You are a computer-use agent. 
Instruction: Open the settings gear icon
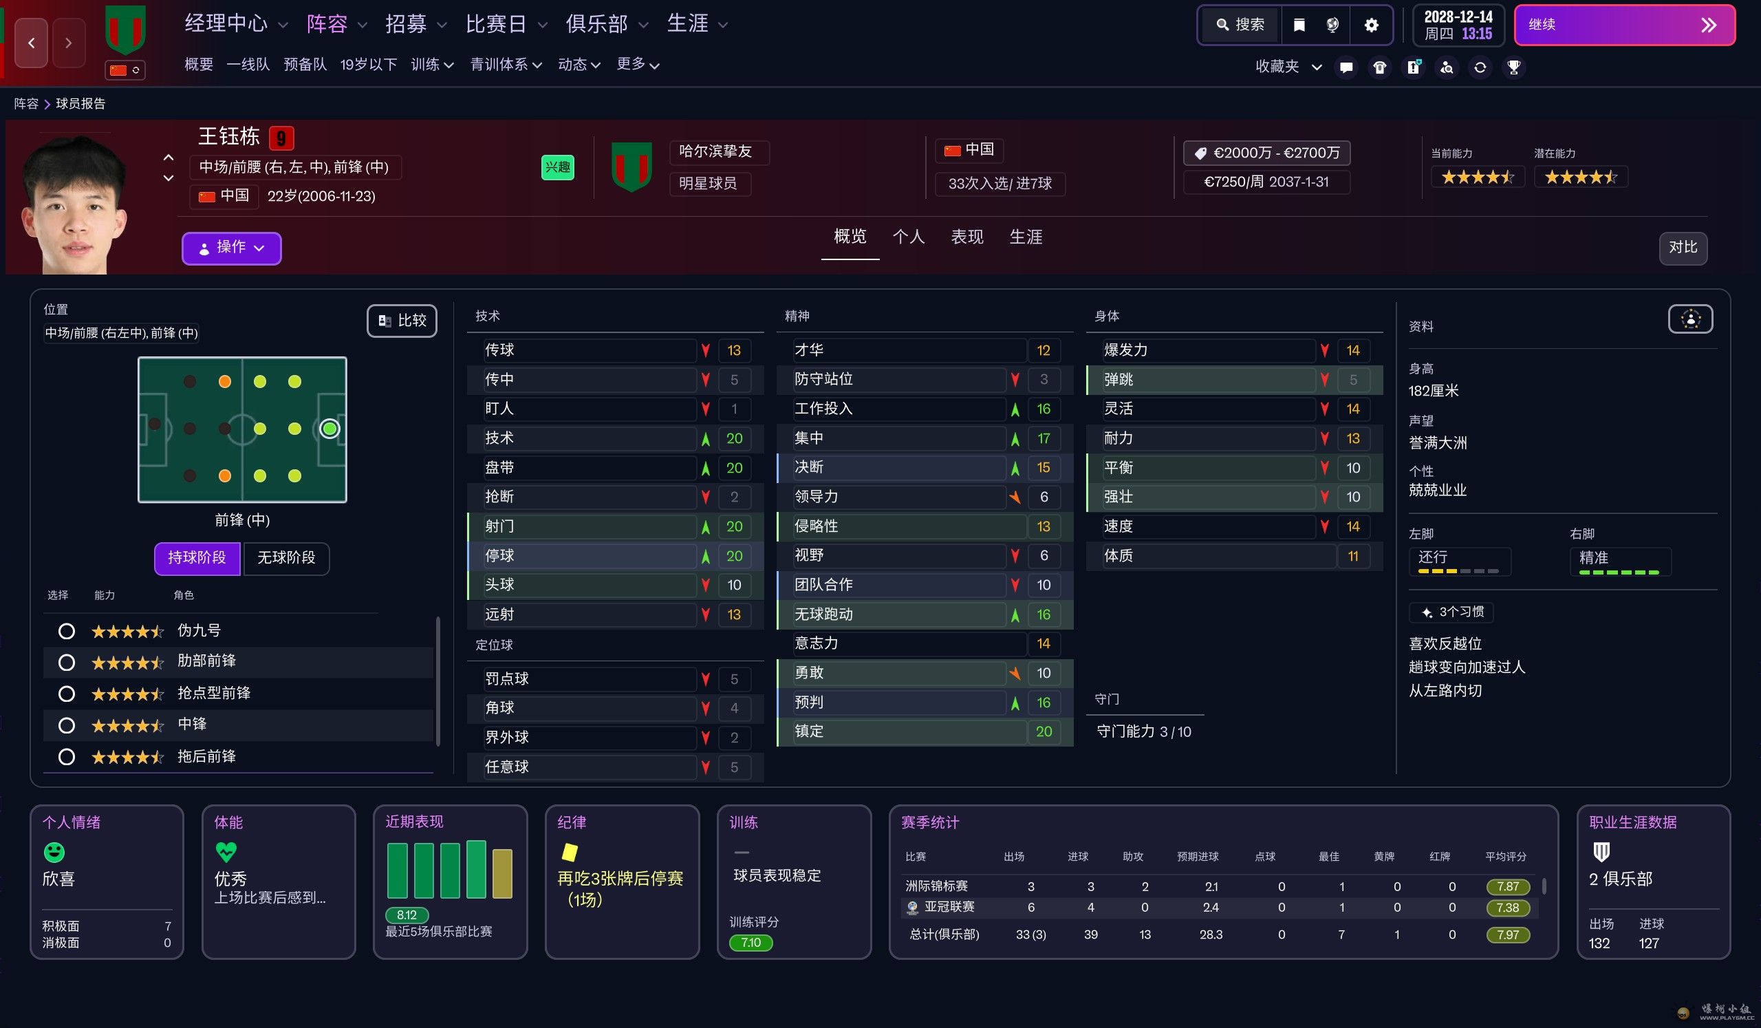1371,25
